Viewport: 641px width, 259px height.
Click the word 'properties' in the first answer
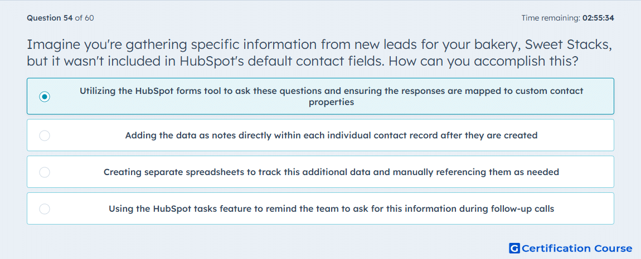pos(331,102)
